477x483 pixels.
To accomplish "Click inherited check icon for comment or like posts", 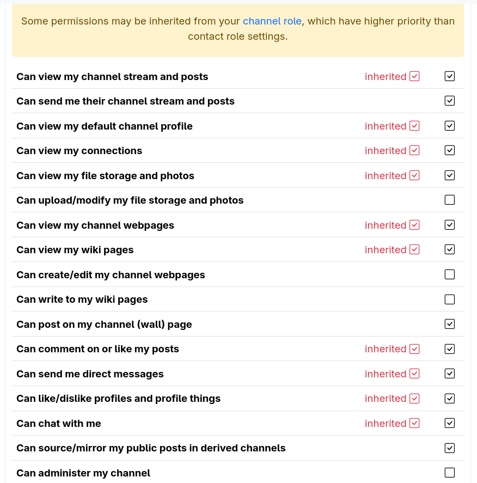I will (x=414, y=349).
